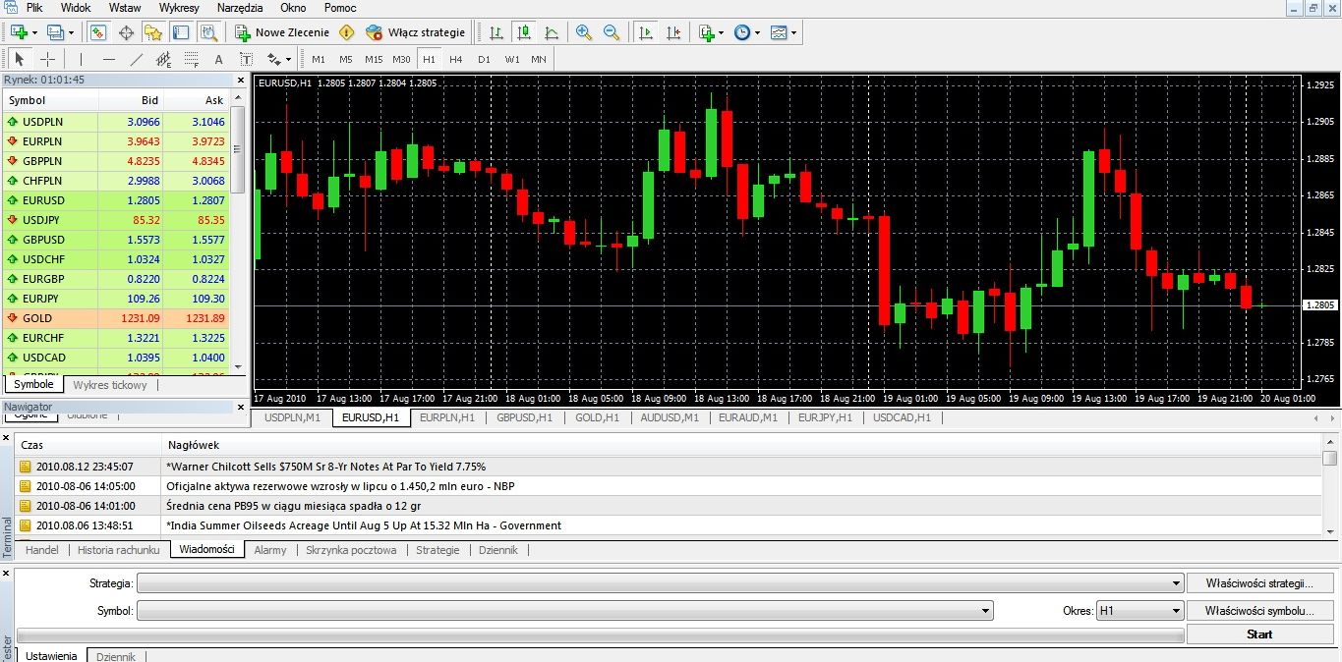Zoom in on the chart

(x=584, y=32)
